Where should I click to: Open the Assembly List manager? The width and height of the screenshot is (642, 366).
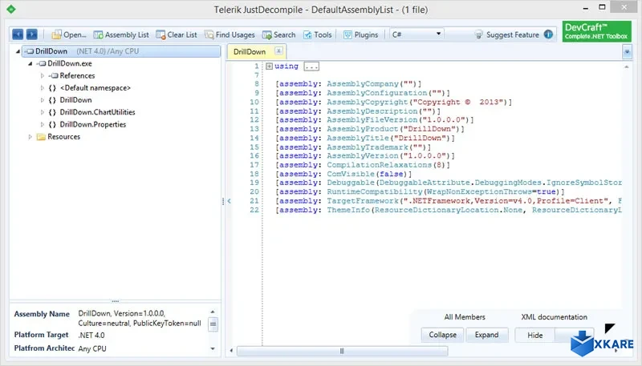[121, 34]
